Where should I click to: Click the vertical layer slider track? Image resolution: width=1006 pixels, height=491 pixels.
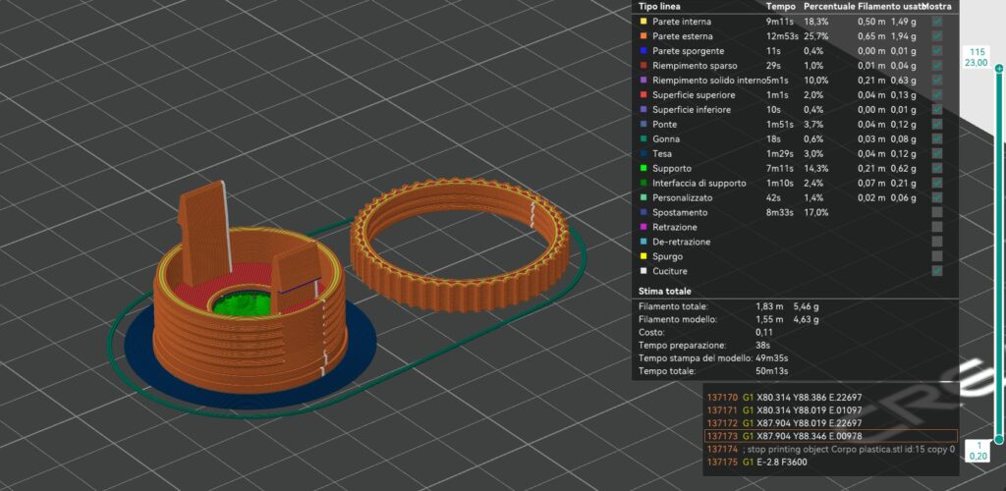tap(998, 253)
